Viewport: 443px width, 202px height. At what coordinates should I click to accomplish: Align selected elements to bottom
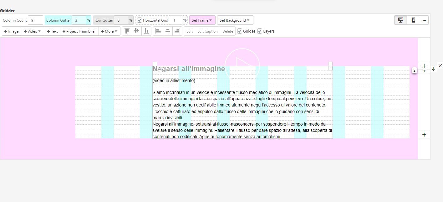[146, 31]
